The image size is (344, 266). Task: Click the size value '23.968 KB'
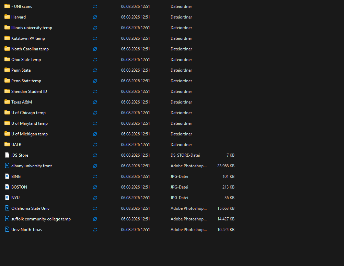[x=226, y=166]
